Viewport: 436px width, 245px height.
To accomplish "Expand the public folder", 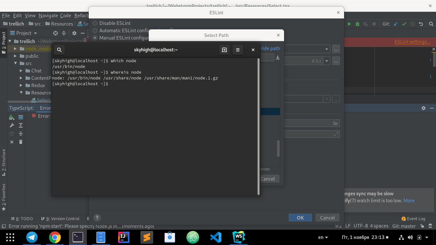I will click(15, 56).
